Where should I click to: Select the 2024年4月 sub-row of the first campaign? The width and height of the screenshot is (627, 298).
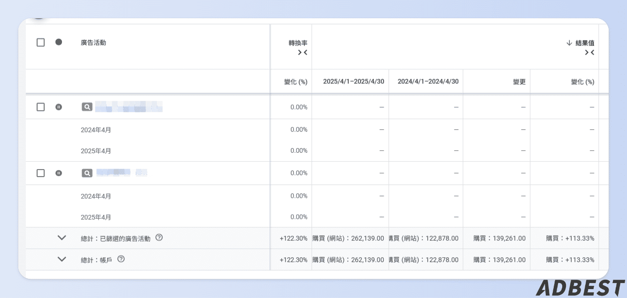tap(96, 129)
